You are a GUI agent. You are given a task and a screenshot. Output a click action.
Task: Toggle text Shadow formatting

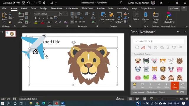(47, 18)
